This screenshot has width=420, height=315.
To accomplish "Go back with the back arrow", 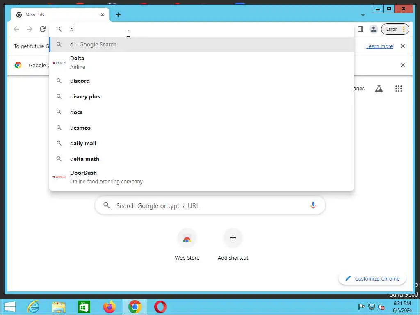I will (16, 29).
